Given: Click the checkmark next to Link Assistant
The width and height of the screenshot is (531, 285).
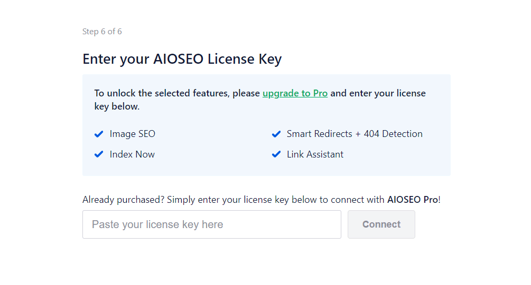Looking at the screenshot, I should click(276, 154).
